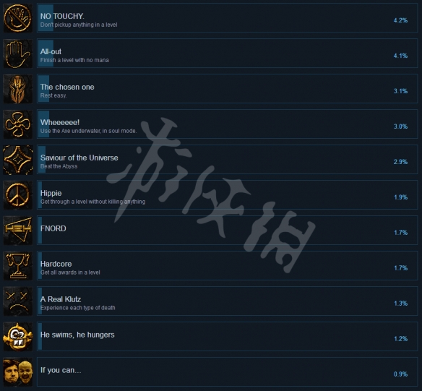
Task: Select the He swims, he hungers fish icon
Action: click(18, 337)
